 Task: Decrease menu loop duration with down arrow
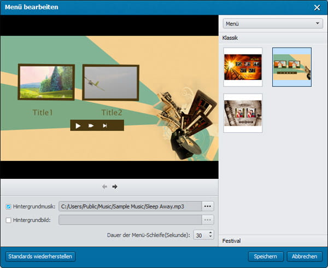tap(210, 237)
